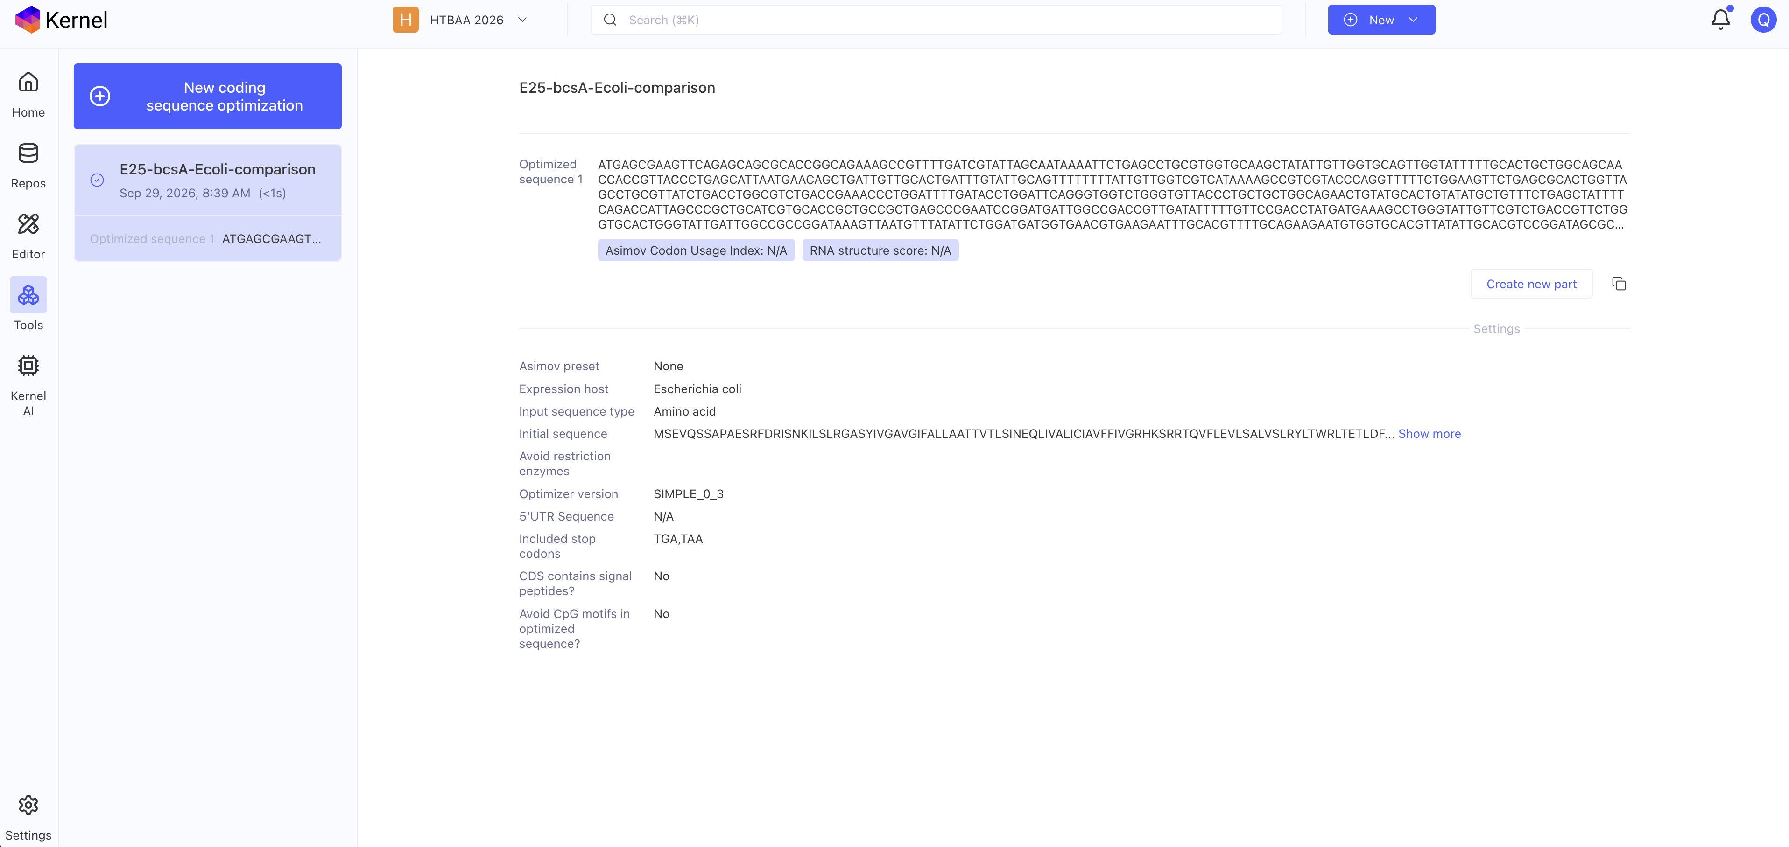Click E25-bcsA-Ecoli-comparison page title
Viewport: 1789px width, 847px height.
pyautogui.click(x=617, y=87)
